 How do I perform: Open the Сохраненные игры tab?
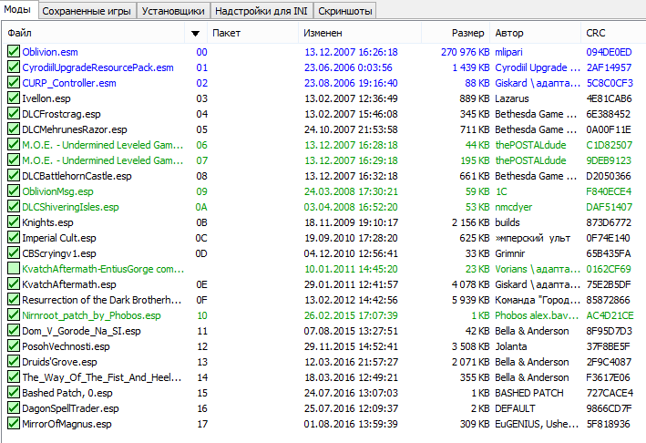point(87,11)
